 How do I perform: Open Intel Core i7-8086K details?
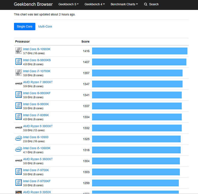[x=36, y=115]
